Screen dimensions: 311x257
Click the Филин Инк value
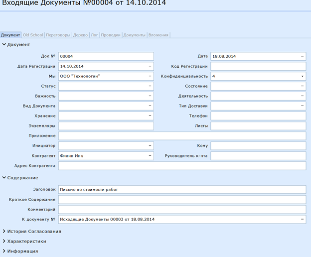72,156
